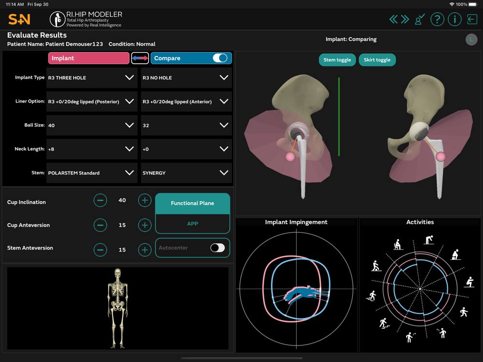This screenshot has width=483, height=362.
Task: Swap implants with the blue-red arrow button
Action: (140, 58)
